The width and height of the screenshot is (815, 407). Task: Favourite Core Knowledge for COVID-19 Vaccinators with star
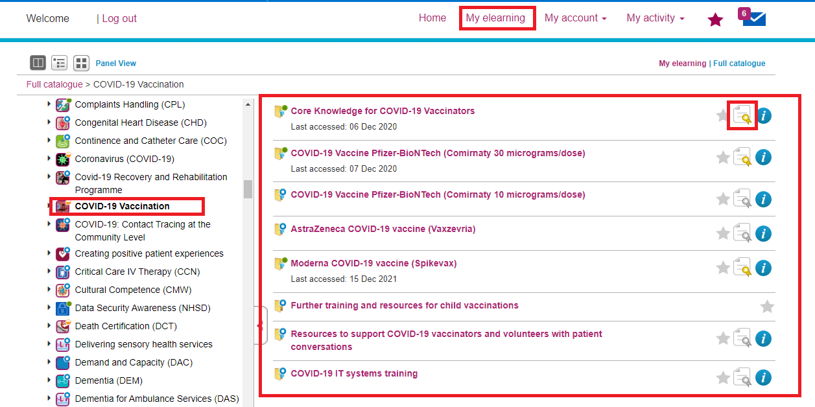coord(723,116)
